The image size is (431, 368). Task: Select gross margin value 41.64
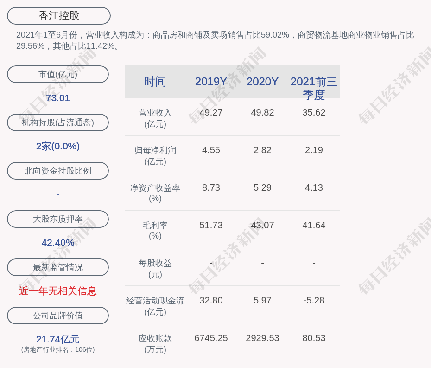pyautogui.click(x=314, y=225)
